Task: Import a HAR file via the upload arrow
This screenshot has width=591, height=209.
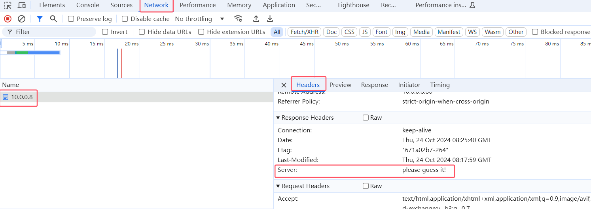Action: 256,19
